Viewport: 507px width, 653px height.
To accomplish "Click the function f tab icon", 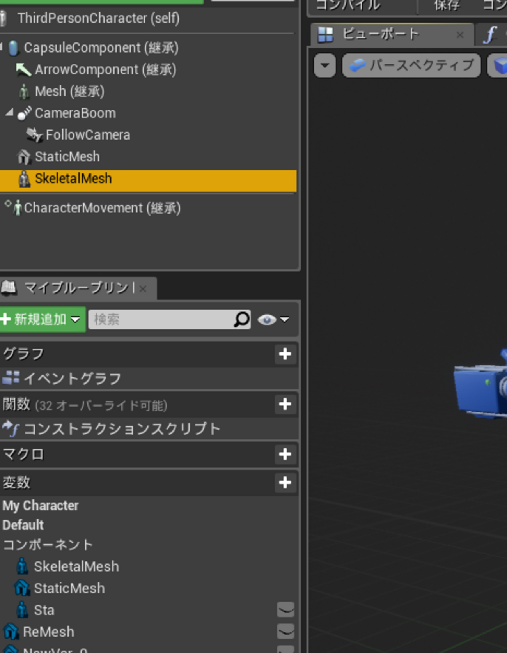I will pyautogui.click(x=489, y=35).
